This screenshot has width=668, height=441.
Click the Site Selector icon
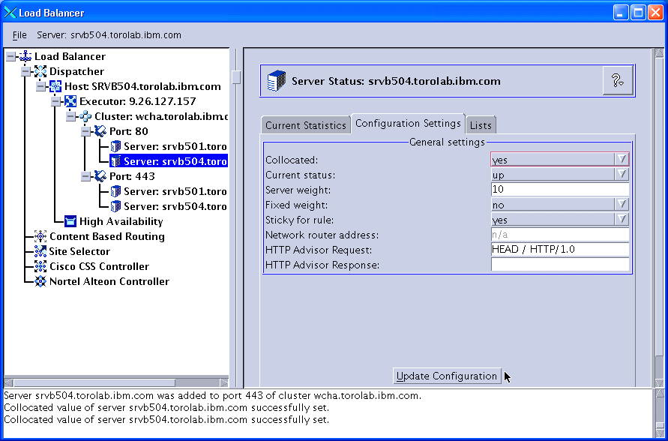point(40,251)
